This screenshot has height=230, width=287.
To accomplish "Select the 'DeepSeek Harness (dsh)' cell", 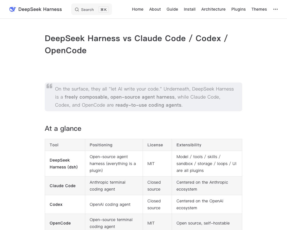I will [65, 164].
